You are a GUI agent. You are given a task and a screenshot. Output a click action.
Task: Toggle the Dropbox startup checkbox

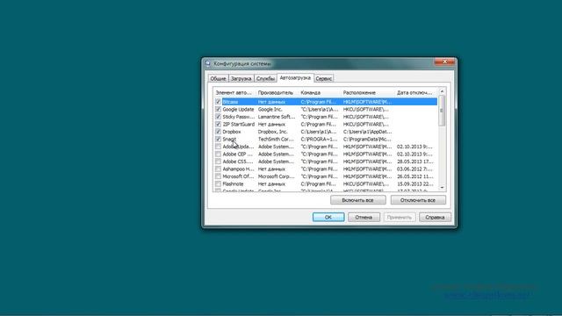(x=218, y=132)
